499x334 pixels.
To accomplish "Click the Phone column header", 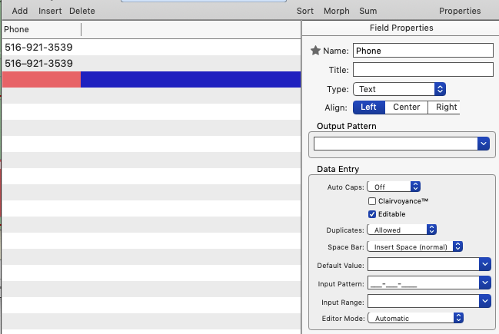I will [x=42, y=29].
